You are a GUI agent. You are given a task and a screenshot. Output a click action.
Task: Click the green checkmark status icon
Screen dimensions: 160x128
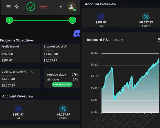coord(31,7)
